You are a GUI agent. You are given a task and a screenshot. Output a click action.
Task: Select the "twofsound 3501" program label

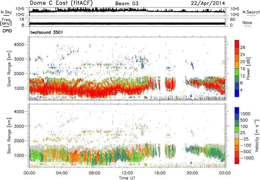[x=47, y=32]
